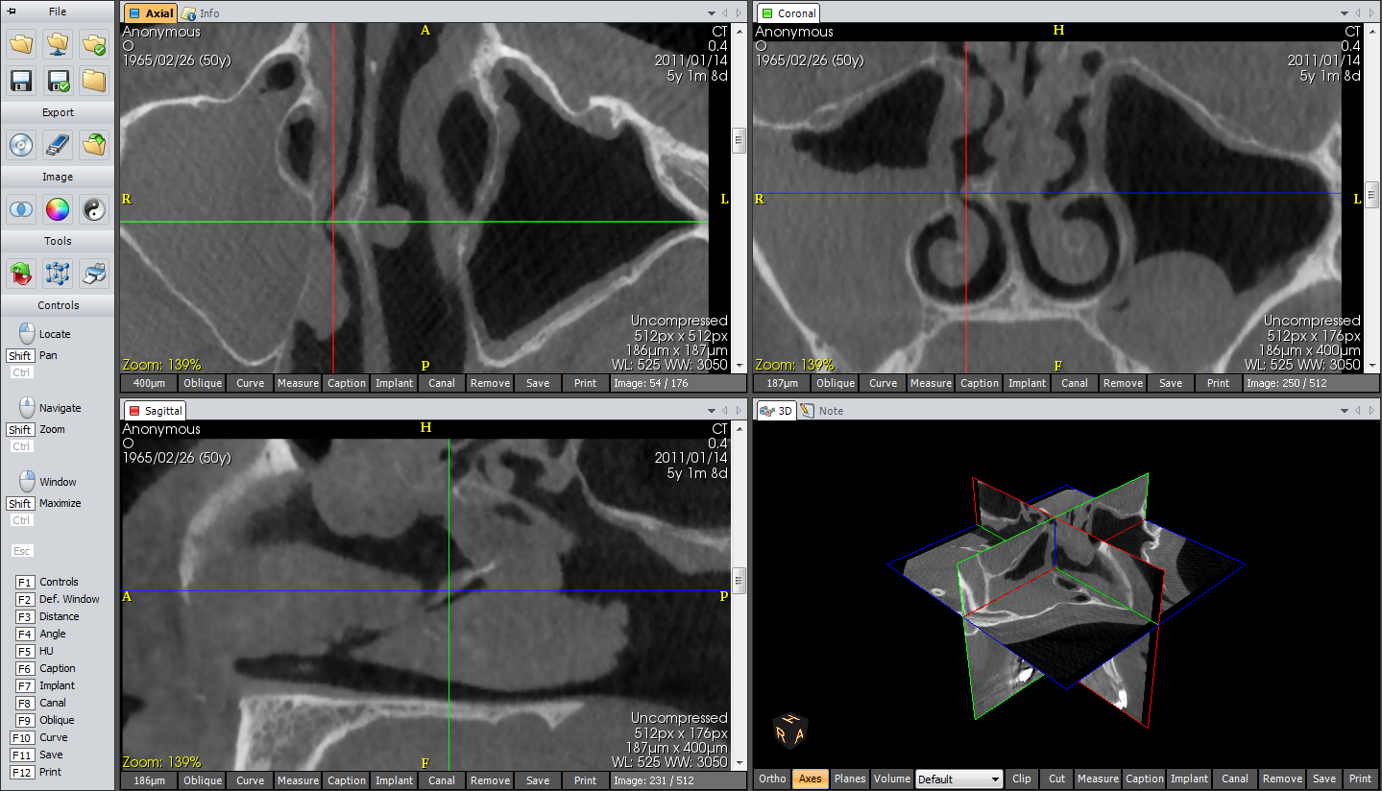The height and width of the screenshot is (791, 1382).
Task: Select the Sagittal tab
Action: click(155, 410)
